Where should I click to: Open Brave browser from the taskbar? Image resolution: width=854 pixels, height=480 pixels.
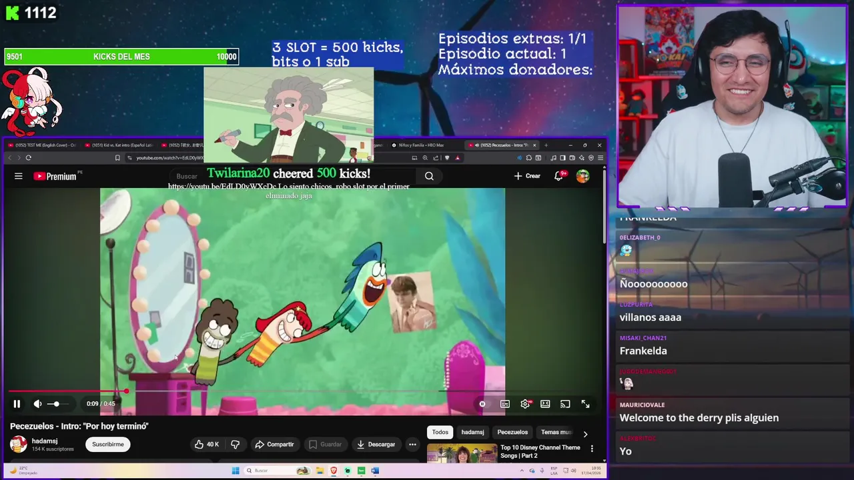334,471
